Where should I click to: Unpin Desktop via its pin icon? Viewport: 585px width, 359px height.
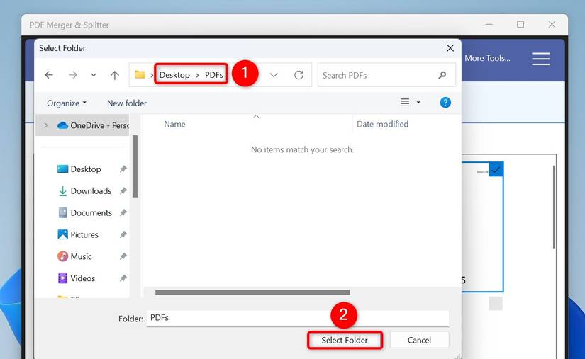123,169
